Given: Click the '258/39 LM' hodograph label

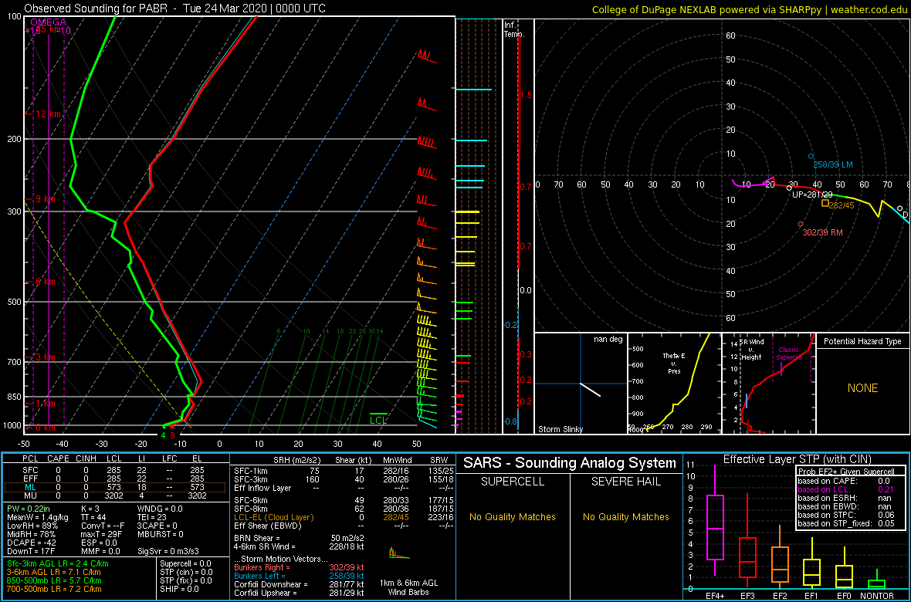Looking at the screenshot, I should [832, 165].
